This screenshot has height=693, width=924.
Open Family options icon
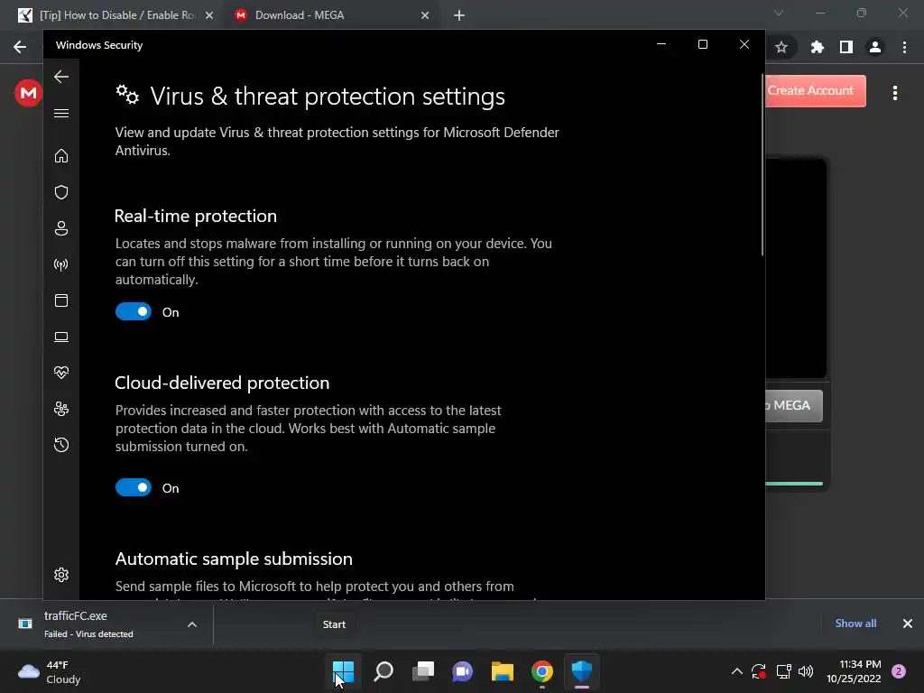click(x=61, y=409)
